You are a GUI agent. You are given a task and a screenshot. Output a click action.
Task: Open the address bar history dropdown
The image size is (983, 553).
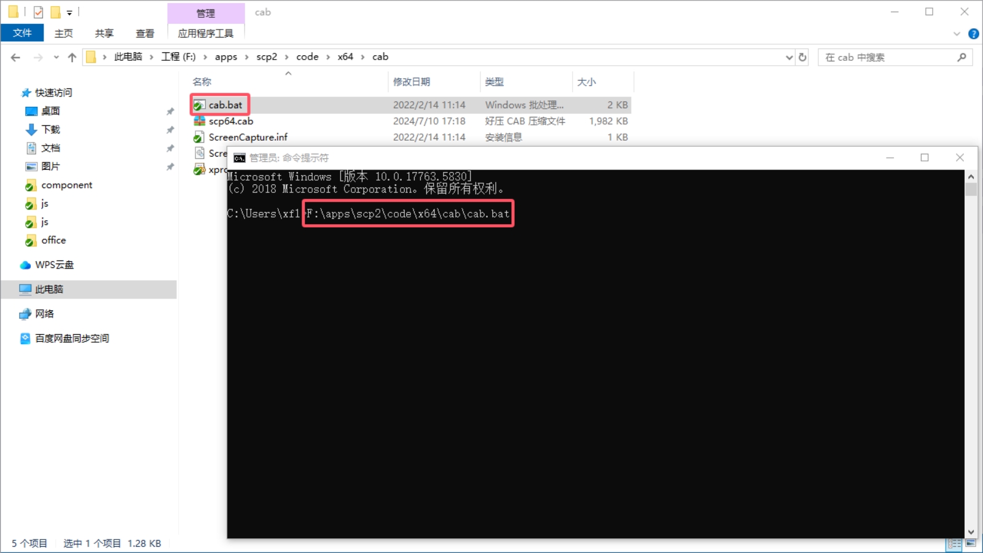coord(789,57)
